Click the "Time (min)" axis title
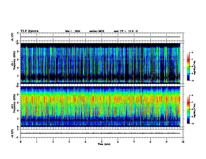The image size is (206, 159). click(104, 144)
